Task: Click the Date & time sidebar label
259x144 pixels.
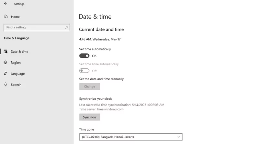Action: [x=19, y=52]
